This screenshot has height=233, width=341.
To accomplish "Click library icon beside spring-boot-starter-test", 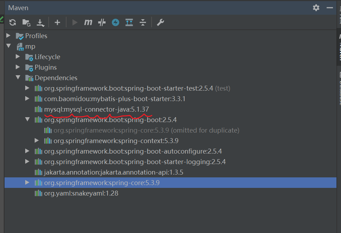I will 39,88.
